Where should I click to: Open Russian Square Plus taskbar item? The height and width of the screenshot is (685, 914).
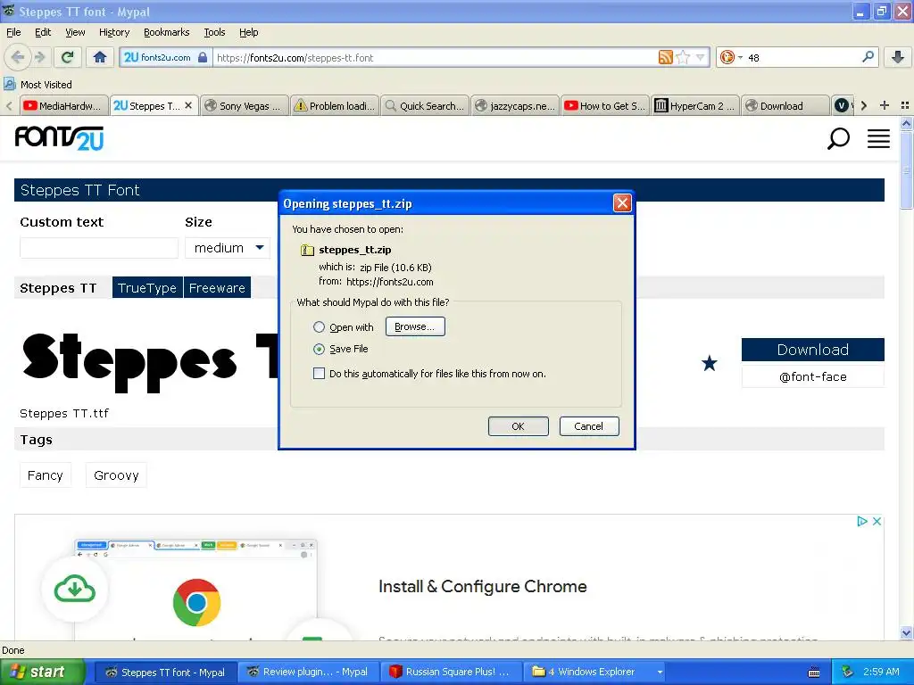pos(451,672)
